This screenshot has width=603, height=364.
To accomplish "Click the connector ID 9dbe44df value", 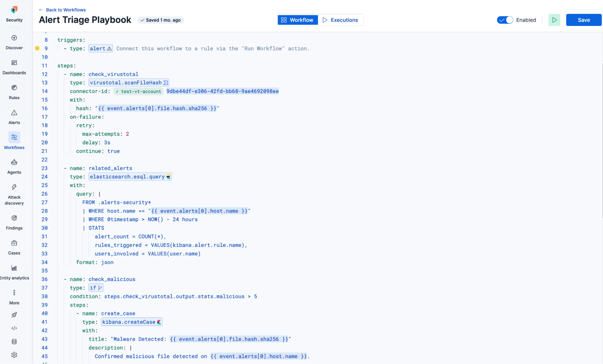I will coord(223,91).
